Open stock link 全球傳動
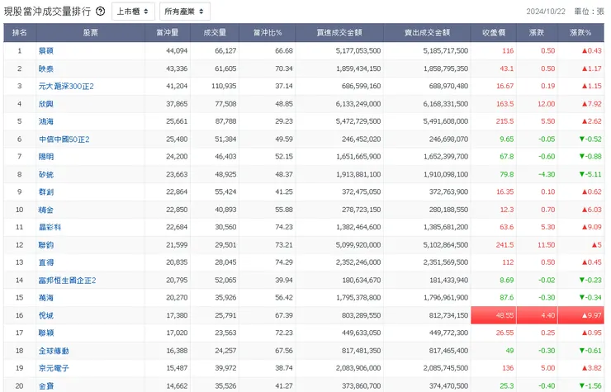The image size is (611, 392). coord(54,351)
